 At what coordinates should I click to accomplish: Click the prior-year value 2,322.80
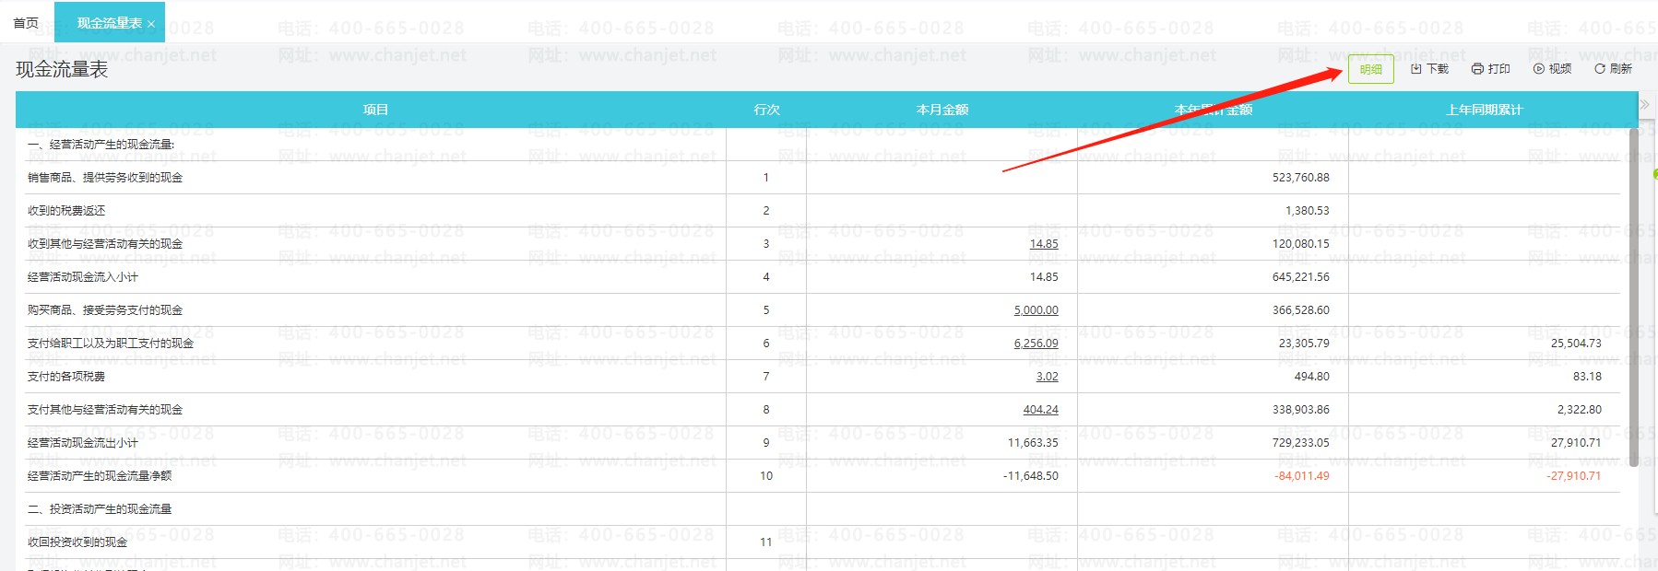pos(1580,410)
